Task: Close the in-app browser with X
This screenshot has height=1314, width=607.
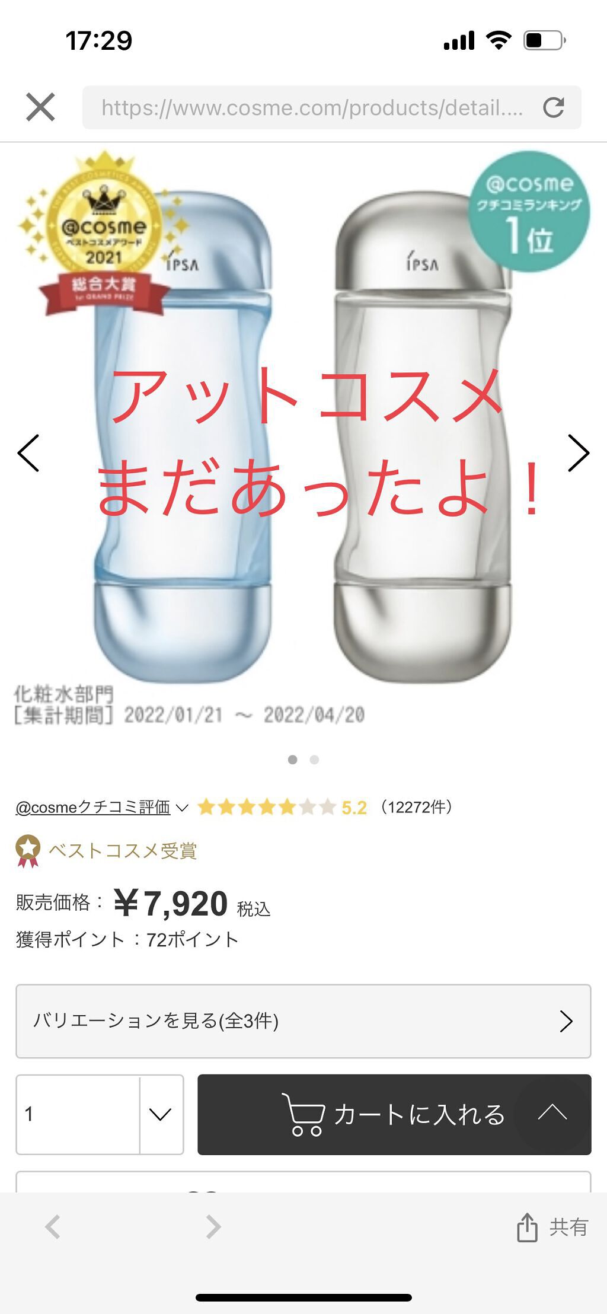Action: coord(40,107)
